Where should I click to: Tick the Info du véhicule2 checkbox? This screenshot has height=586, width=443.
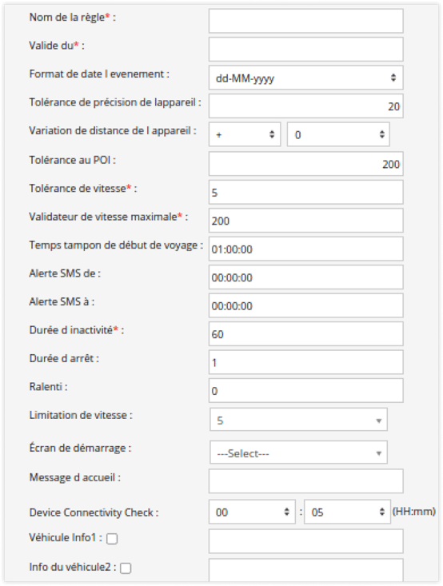[x=126, y=568]
